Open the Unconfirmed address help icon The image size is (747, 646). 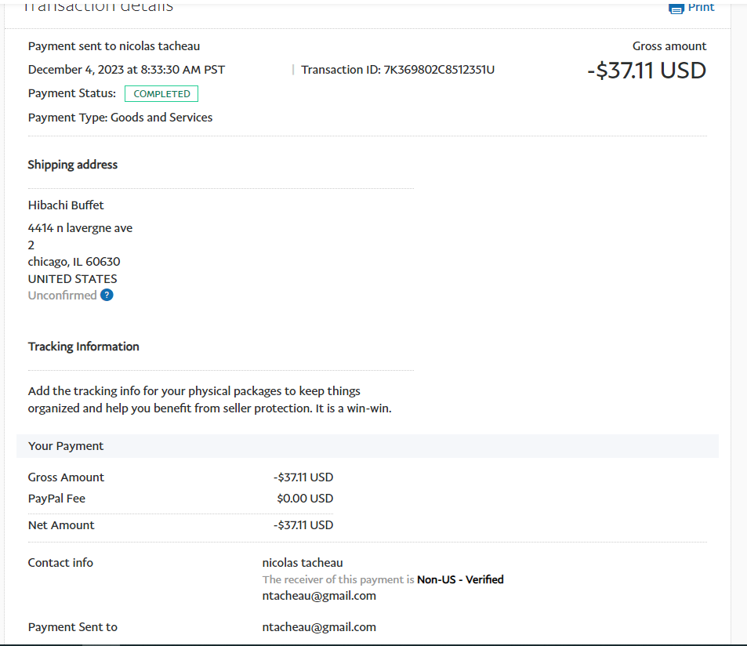pos(107,296)
